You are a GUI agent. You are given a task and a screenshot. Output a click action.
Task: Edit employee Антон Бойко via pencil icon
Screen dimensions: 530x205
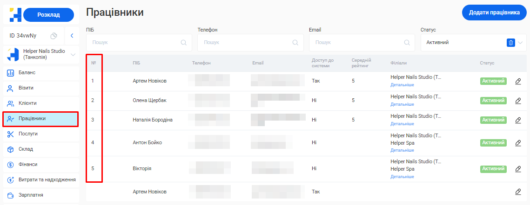coord(518,143)
